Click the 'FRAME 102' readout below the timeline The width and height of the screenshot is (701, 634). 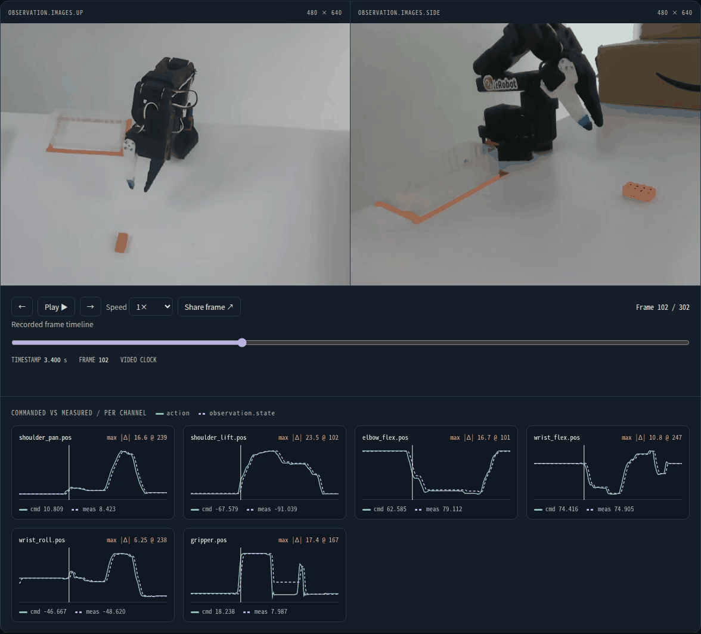(94, 360)
